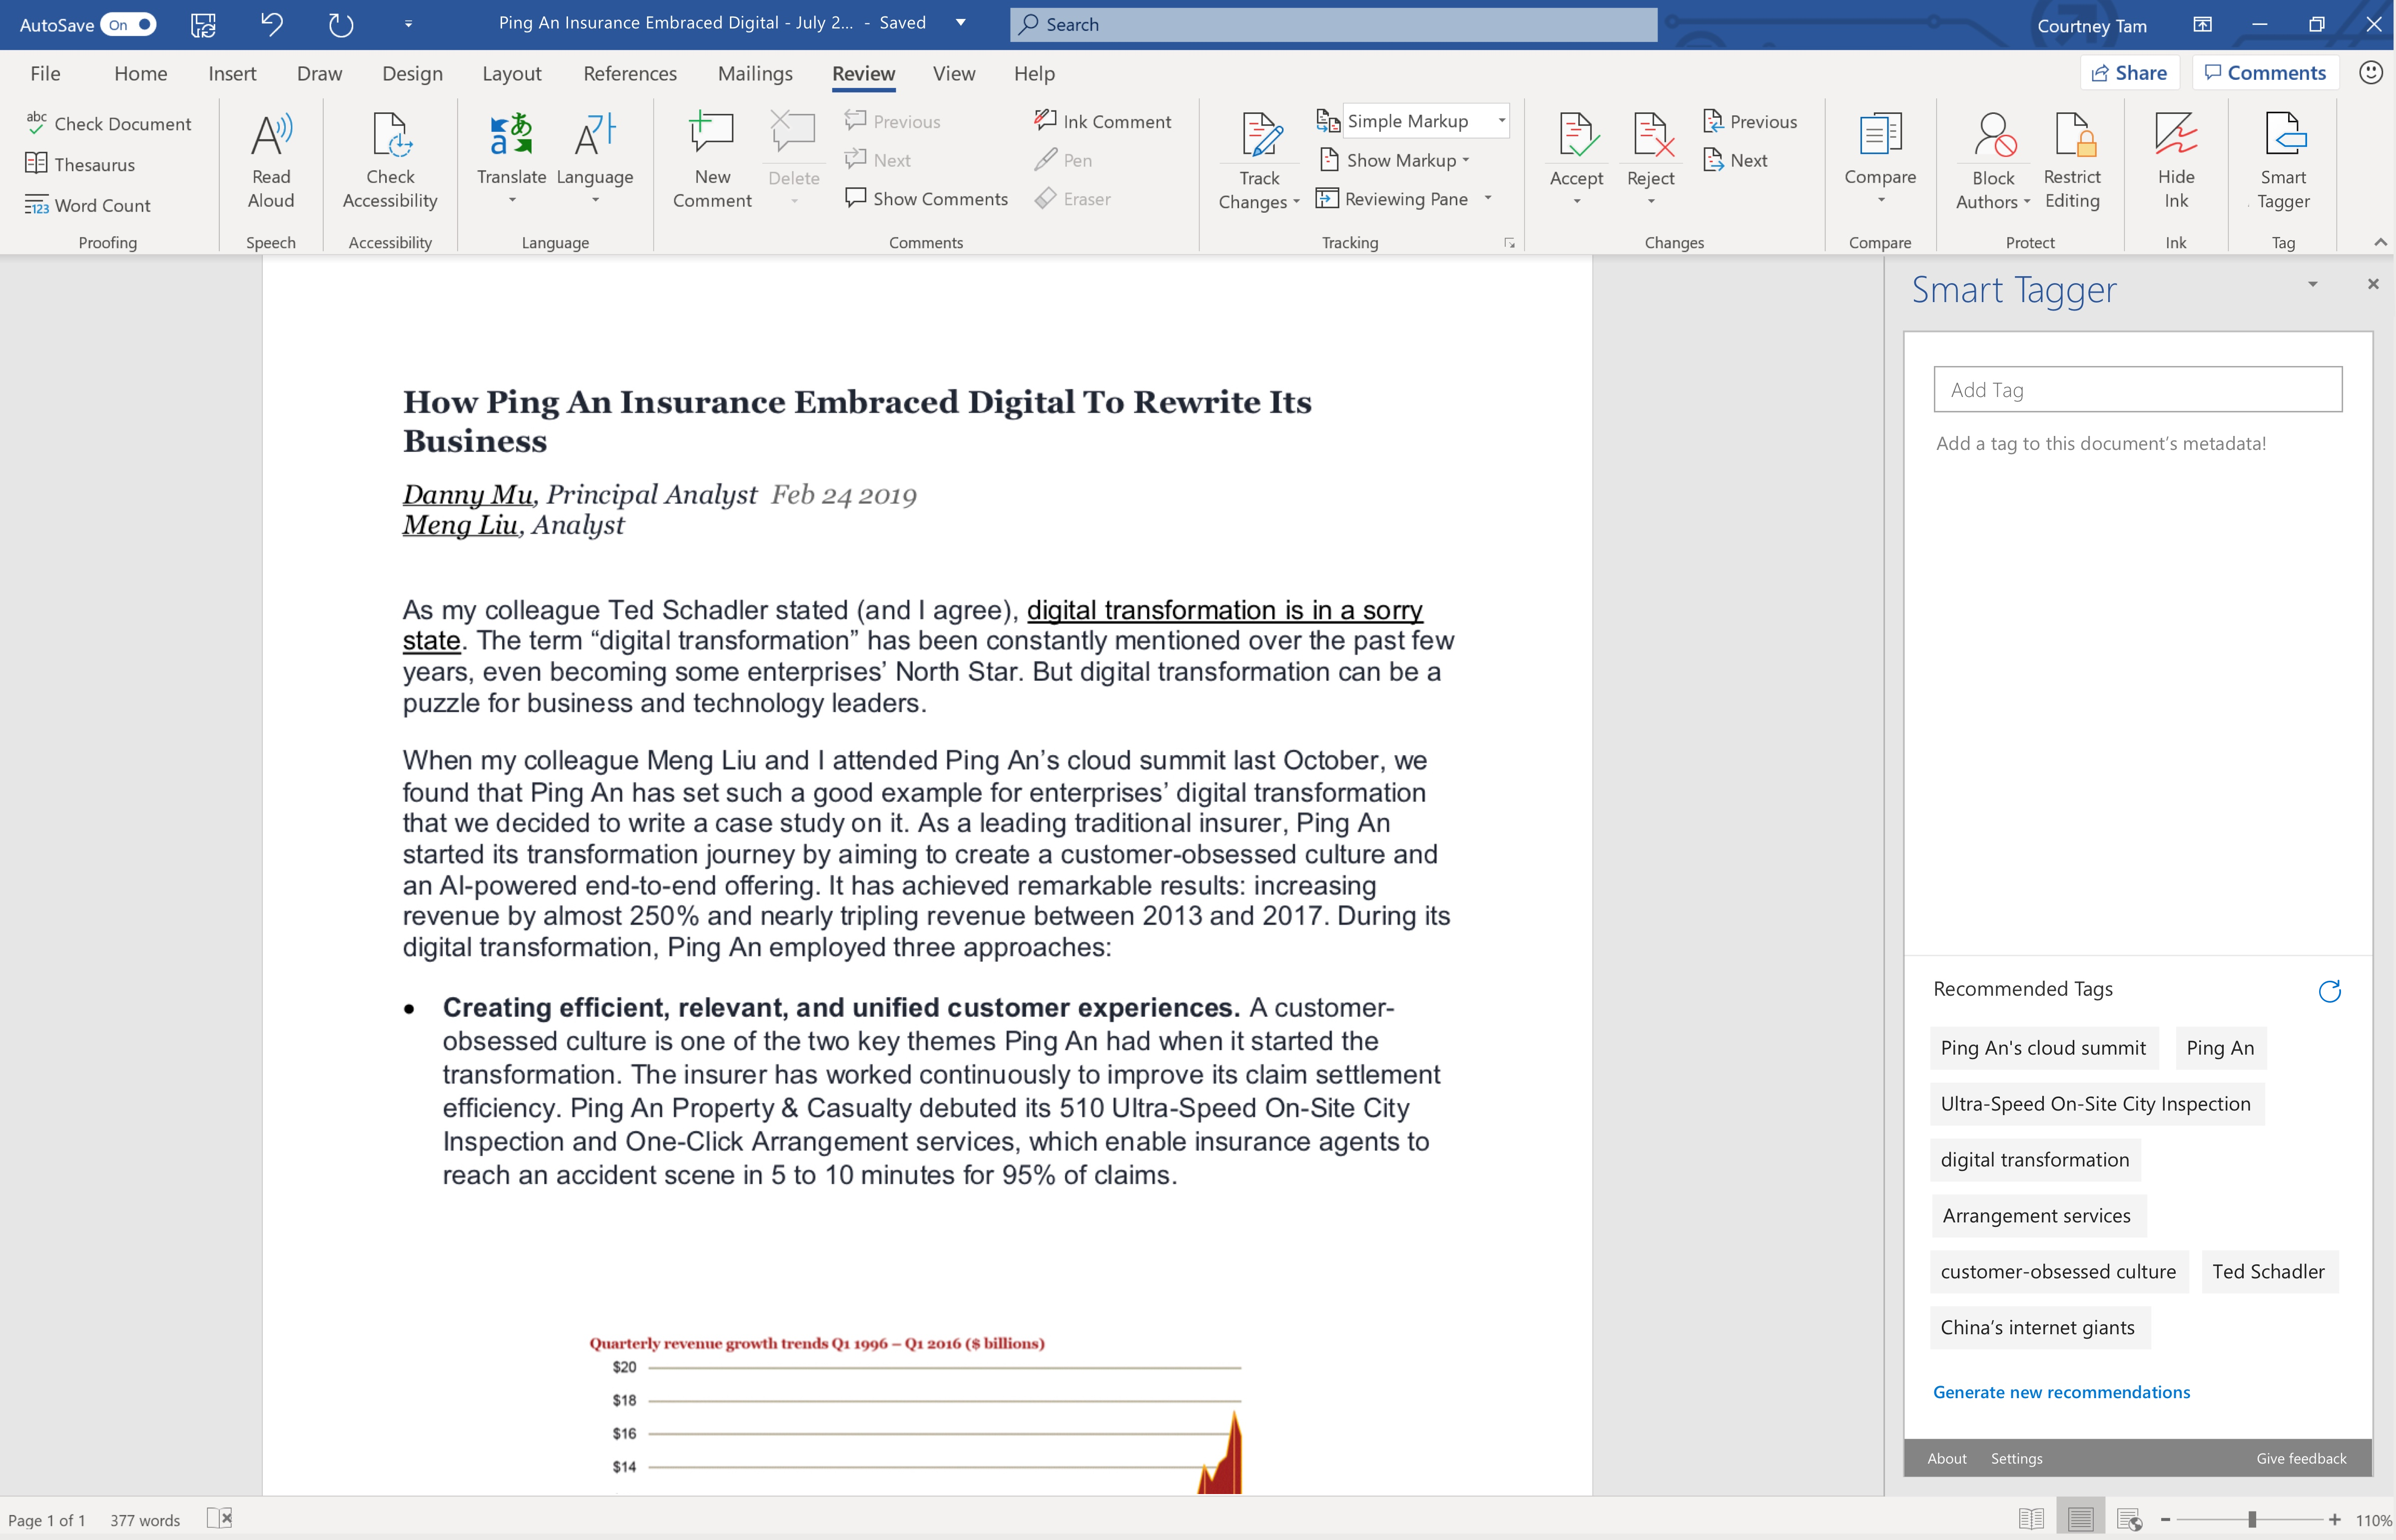The height and width of the screenshot is (1540, 2396).
Task: Click zoom out minus button
Action: [x=2165, y=1519]
